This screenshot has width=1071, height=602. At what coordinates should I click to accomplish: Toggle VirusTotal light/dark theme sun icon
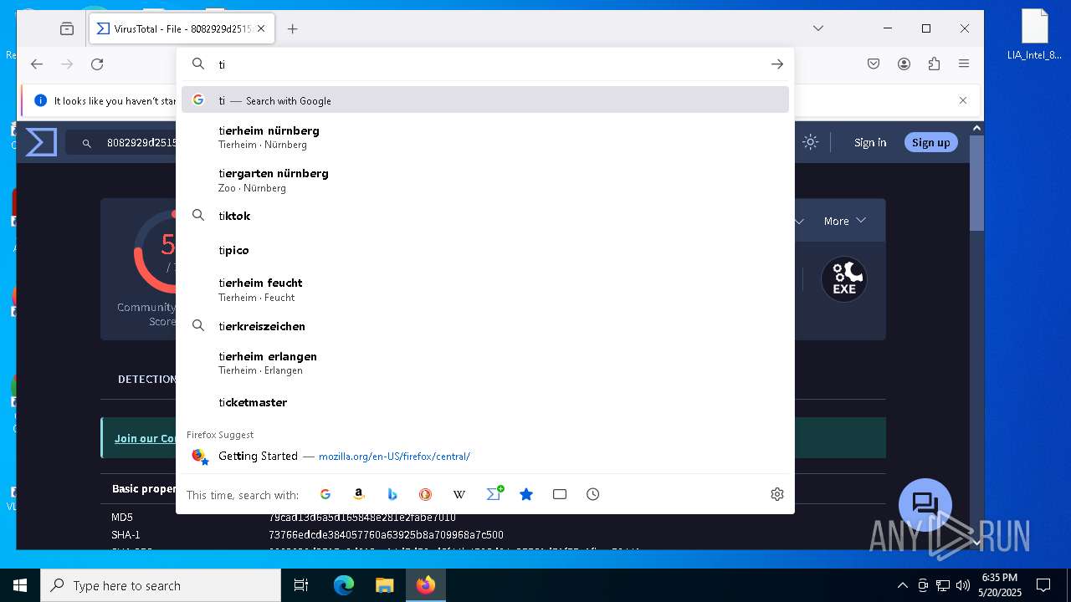click(810, 142)
